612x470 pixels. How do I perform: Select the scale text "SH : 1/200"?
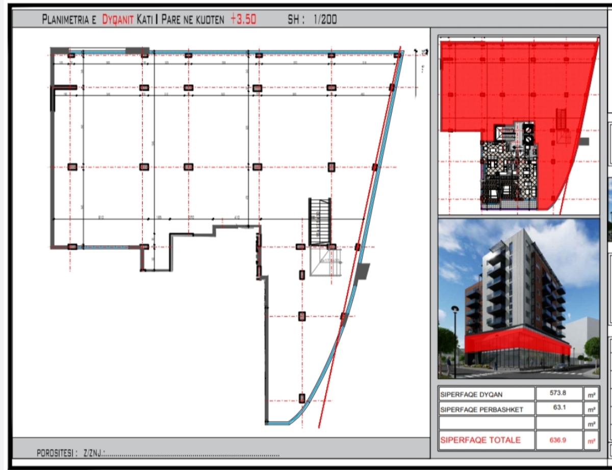312,20
